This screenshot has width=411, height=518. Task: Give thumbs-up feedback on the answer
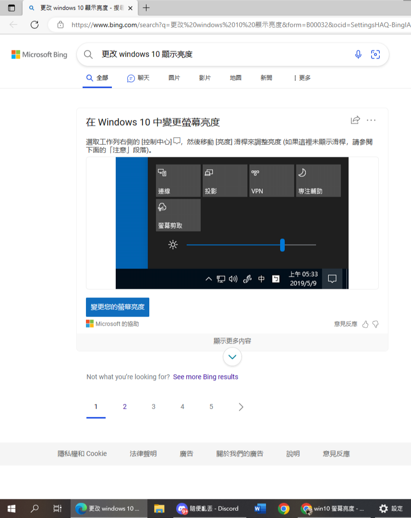[365, 324]
